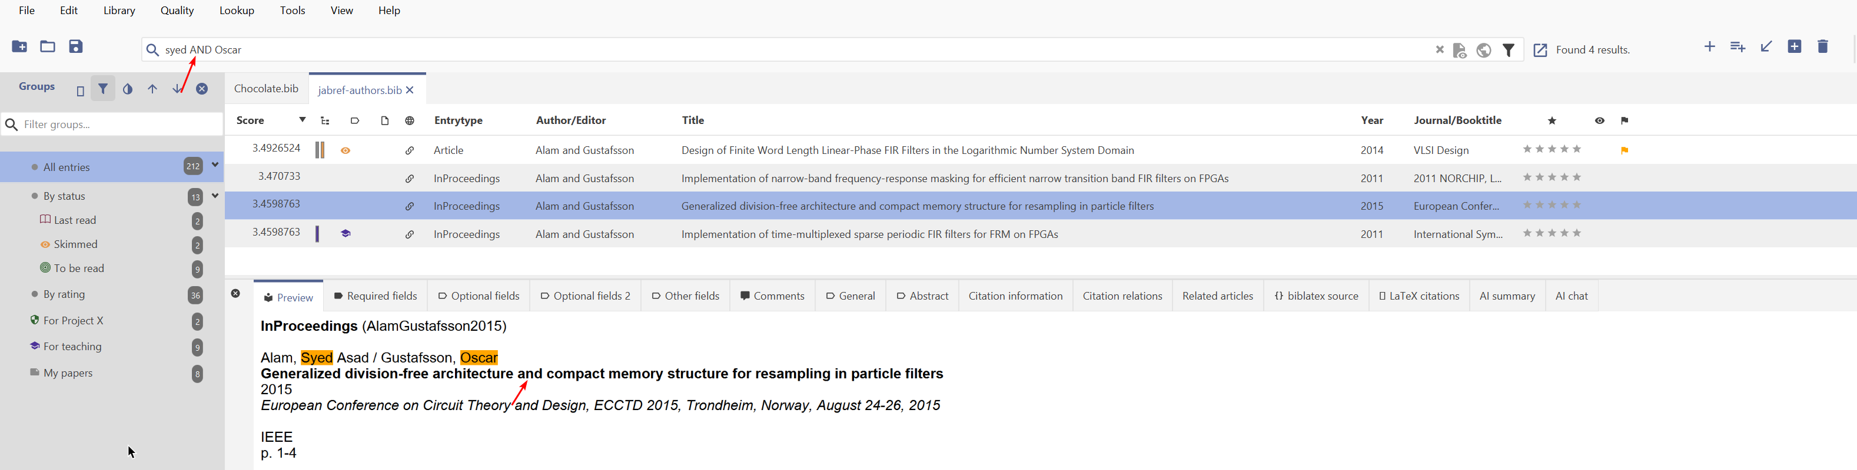Toggle filter mode in the search bar

click(1508, 51)
